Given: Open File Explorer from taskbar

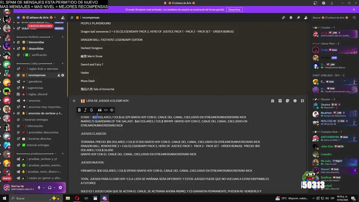Looking at the screenshot, I should point(68,198).
